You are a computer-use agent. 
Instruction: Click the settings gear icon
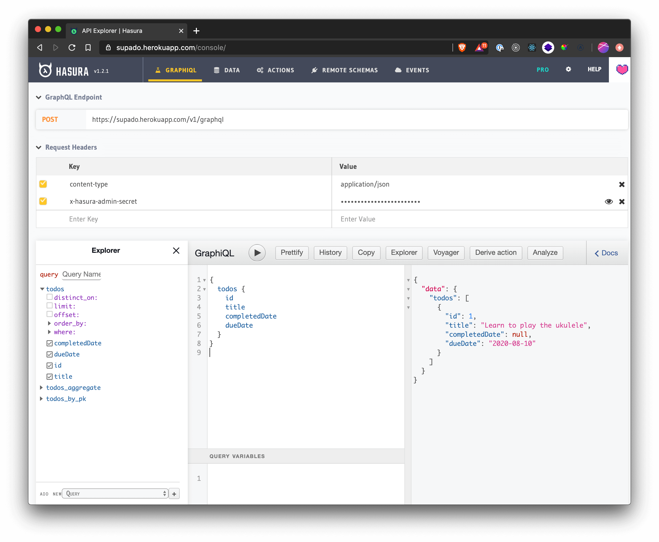pyautogui.click(x=568, y=70)
